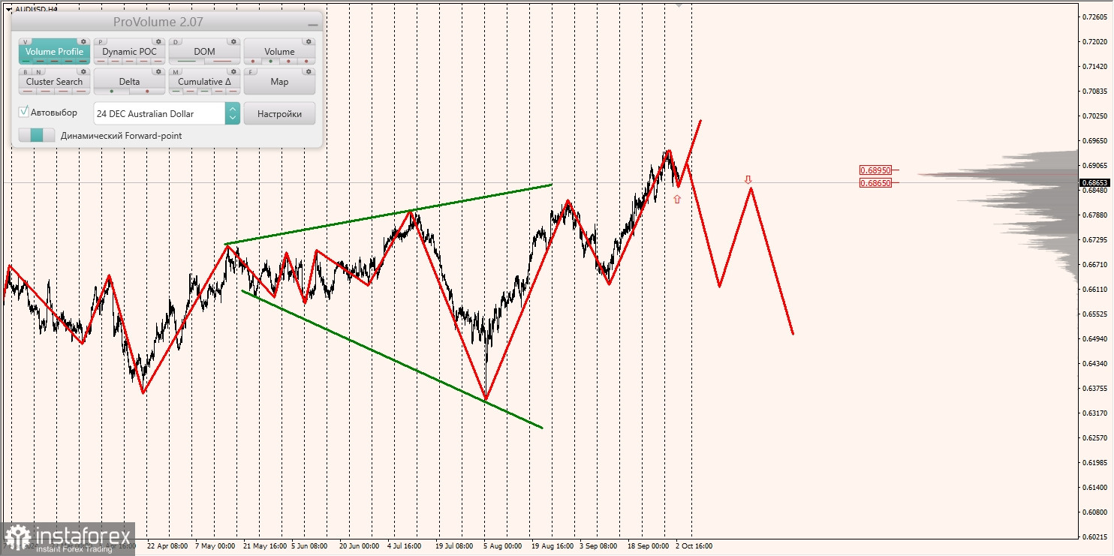Open Delta gear settings
Viewport: 1114px width, 556px height.
pyautogui.click(x=158, y=71)
